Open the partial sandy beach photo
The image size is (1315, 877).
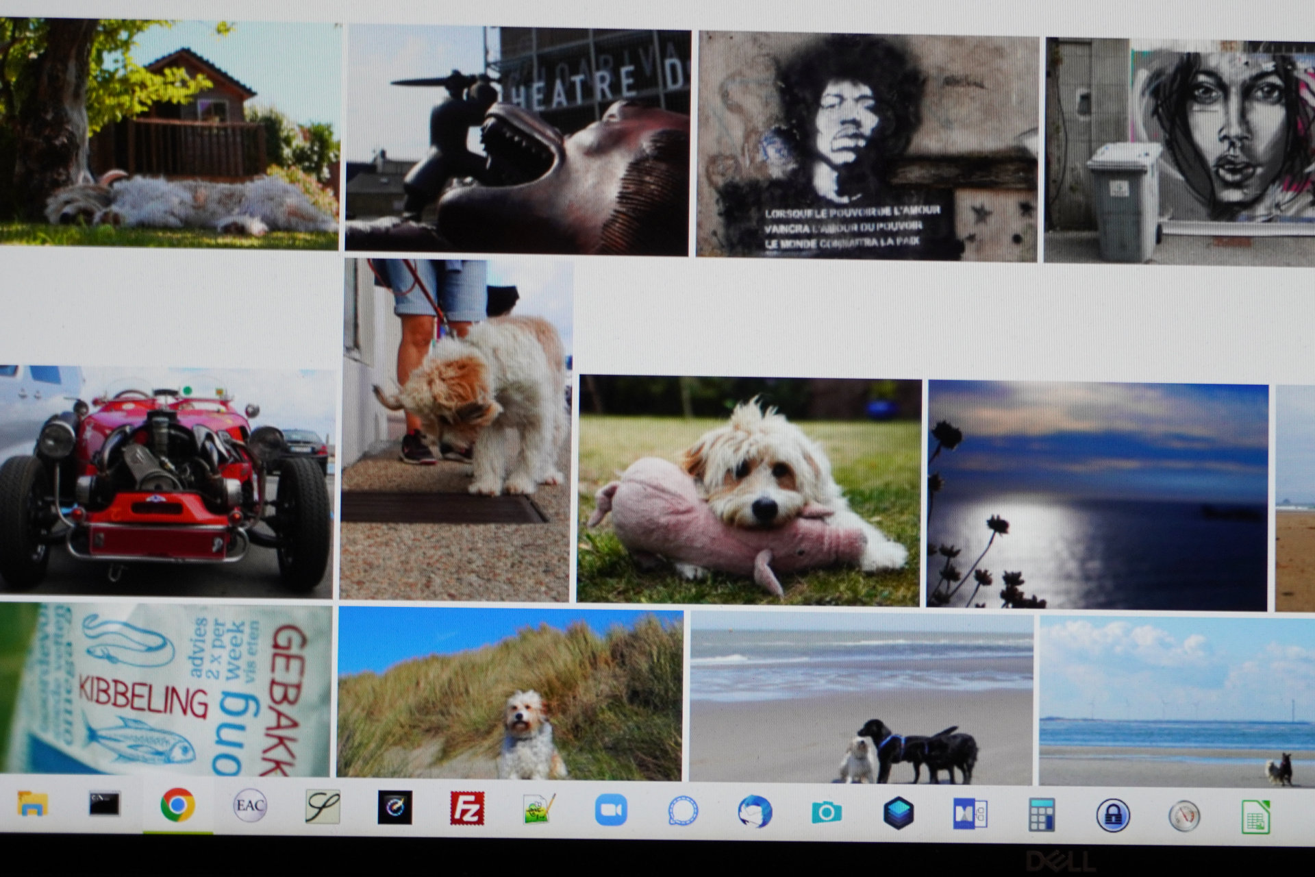coord(1295,499)
